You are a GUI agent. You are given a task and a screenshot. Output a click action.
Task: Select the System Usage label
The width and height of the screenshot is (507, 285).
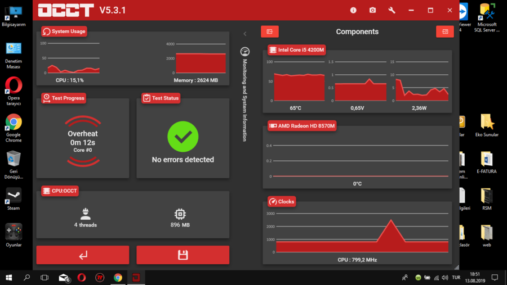pos(64,31)
